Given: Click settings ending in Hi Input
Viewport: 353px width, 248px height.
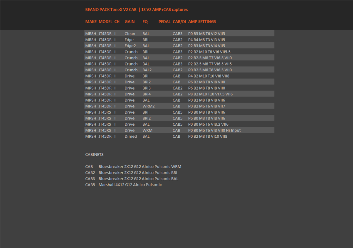Looking at the screenshot, I should tap(214, 131).
